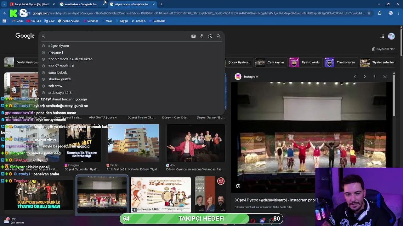The width and height of the screenshot is (403, 226).
Task: Open the preview panel three-dot options
Action: coord(375,77)
